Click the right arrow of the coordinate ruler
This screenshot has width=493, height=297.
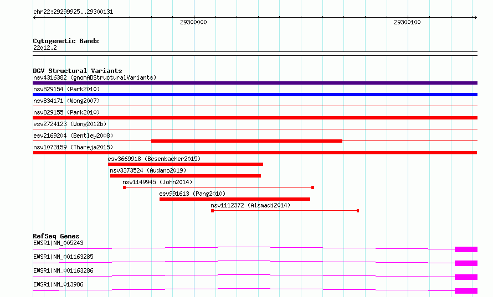coord(475,18)
